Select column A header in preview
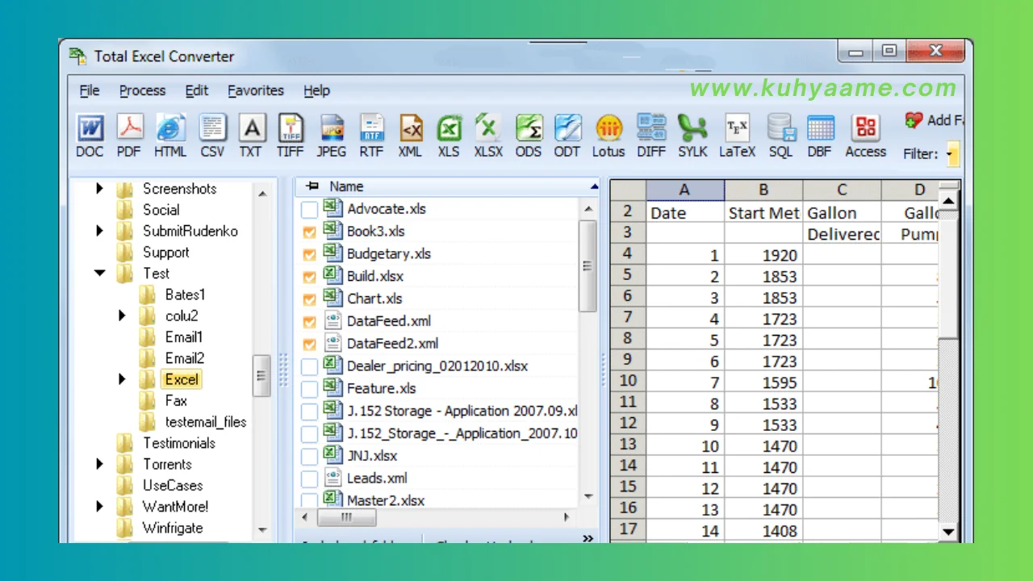Viewport: 1033px width, 581px height. 684,190
